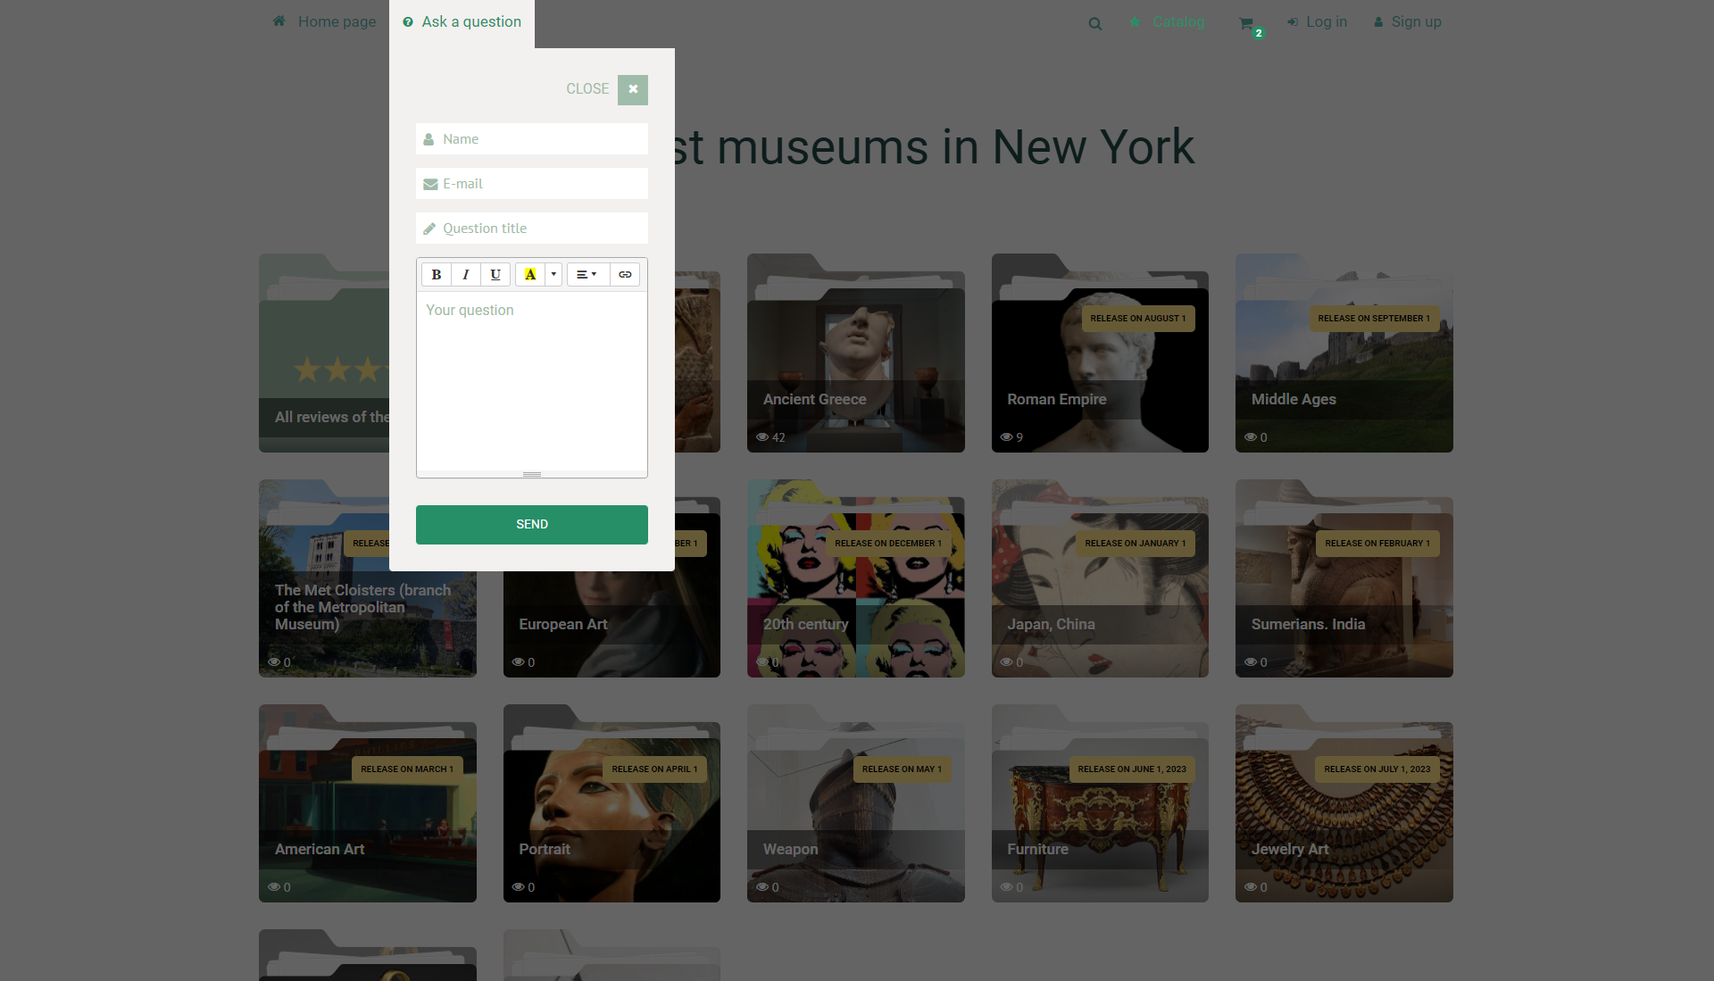Open the Jewelry Art folder card
Viewport: 1714px width, 981px height.
[1344, 803]
